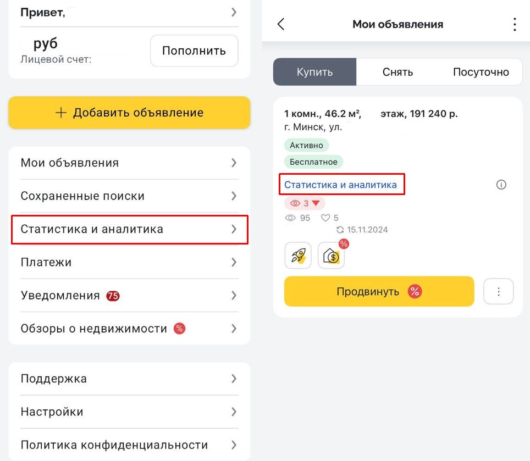Open the listing's three-dot options button
Image resolution: width=530 pixels, height=461 pixels.
pos(499,291)
